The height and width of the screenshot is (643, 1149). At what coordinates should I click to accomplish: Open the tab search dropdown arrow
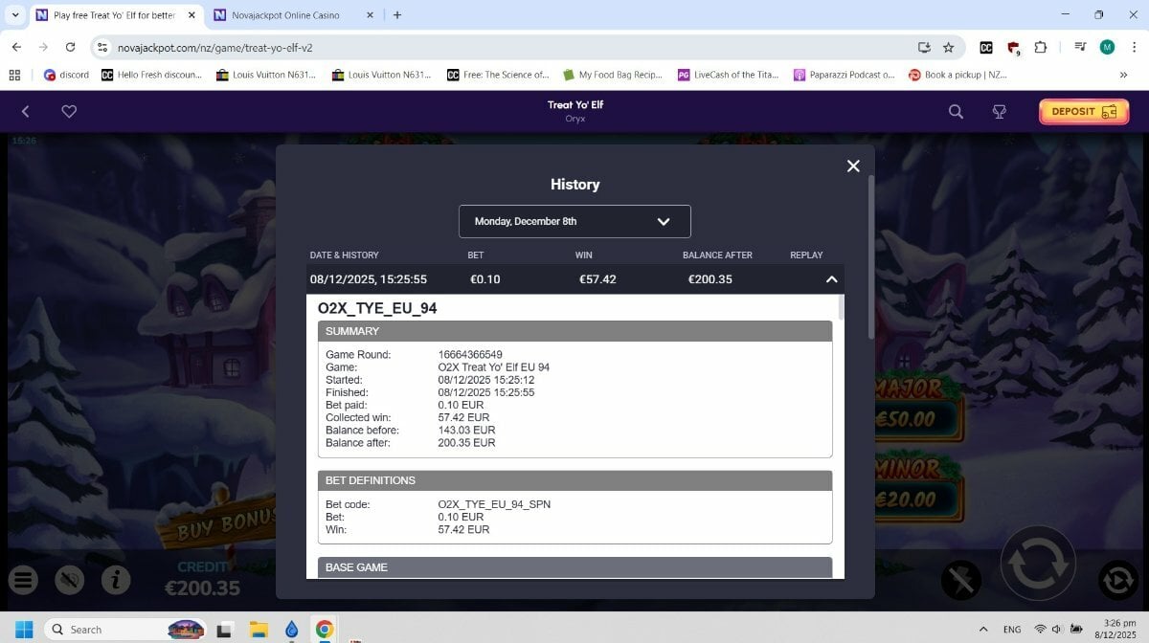point(15,15)
